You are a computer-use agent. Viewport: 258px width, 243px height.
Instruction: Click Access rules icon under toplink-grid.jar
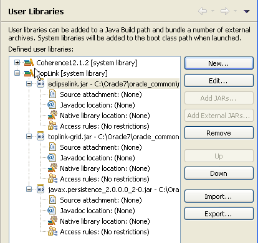click(52, 179)
